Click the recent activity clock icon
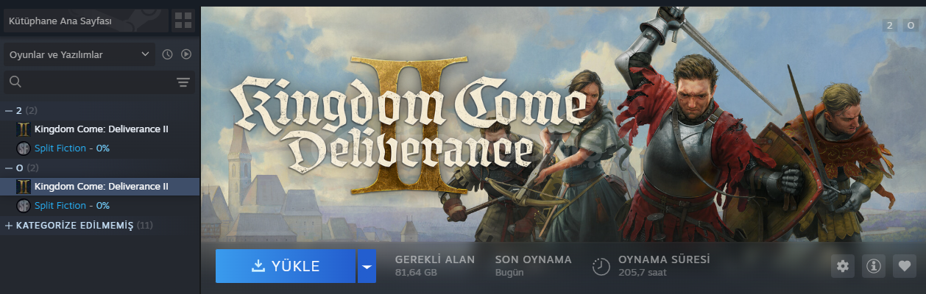 (x=167, y=54)
